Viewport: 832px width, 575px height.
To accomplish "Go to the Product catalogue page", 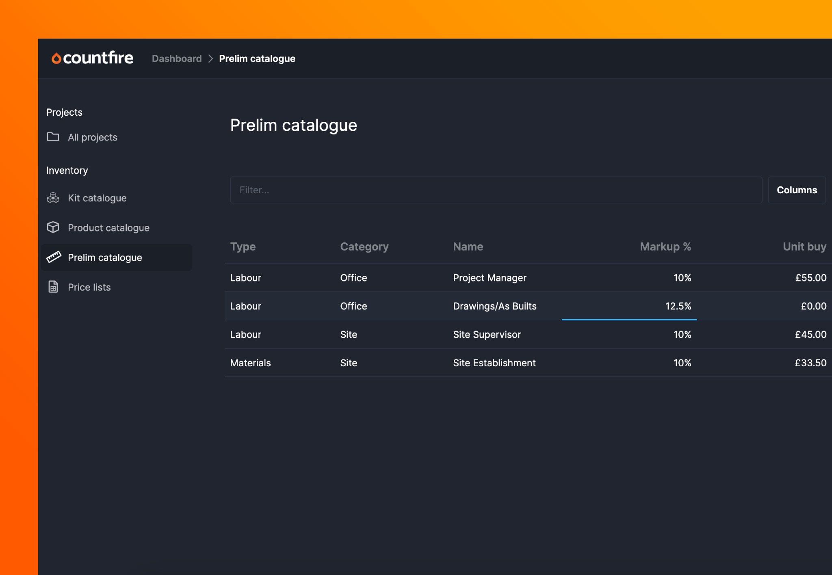I will point(108,228).
